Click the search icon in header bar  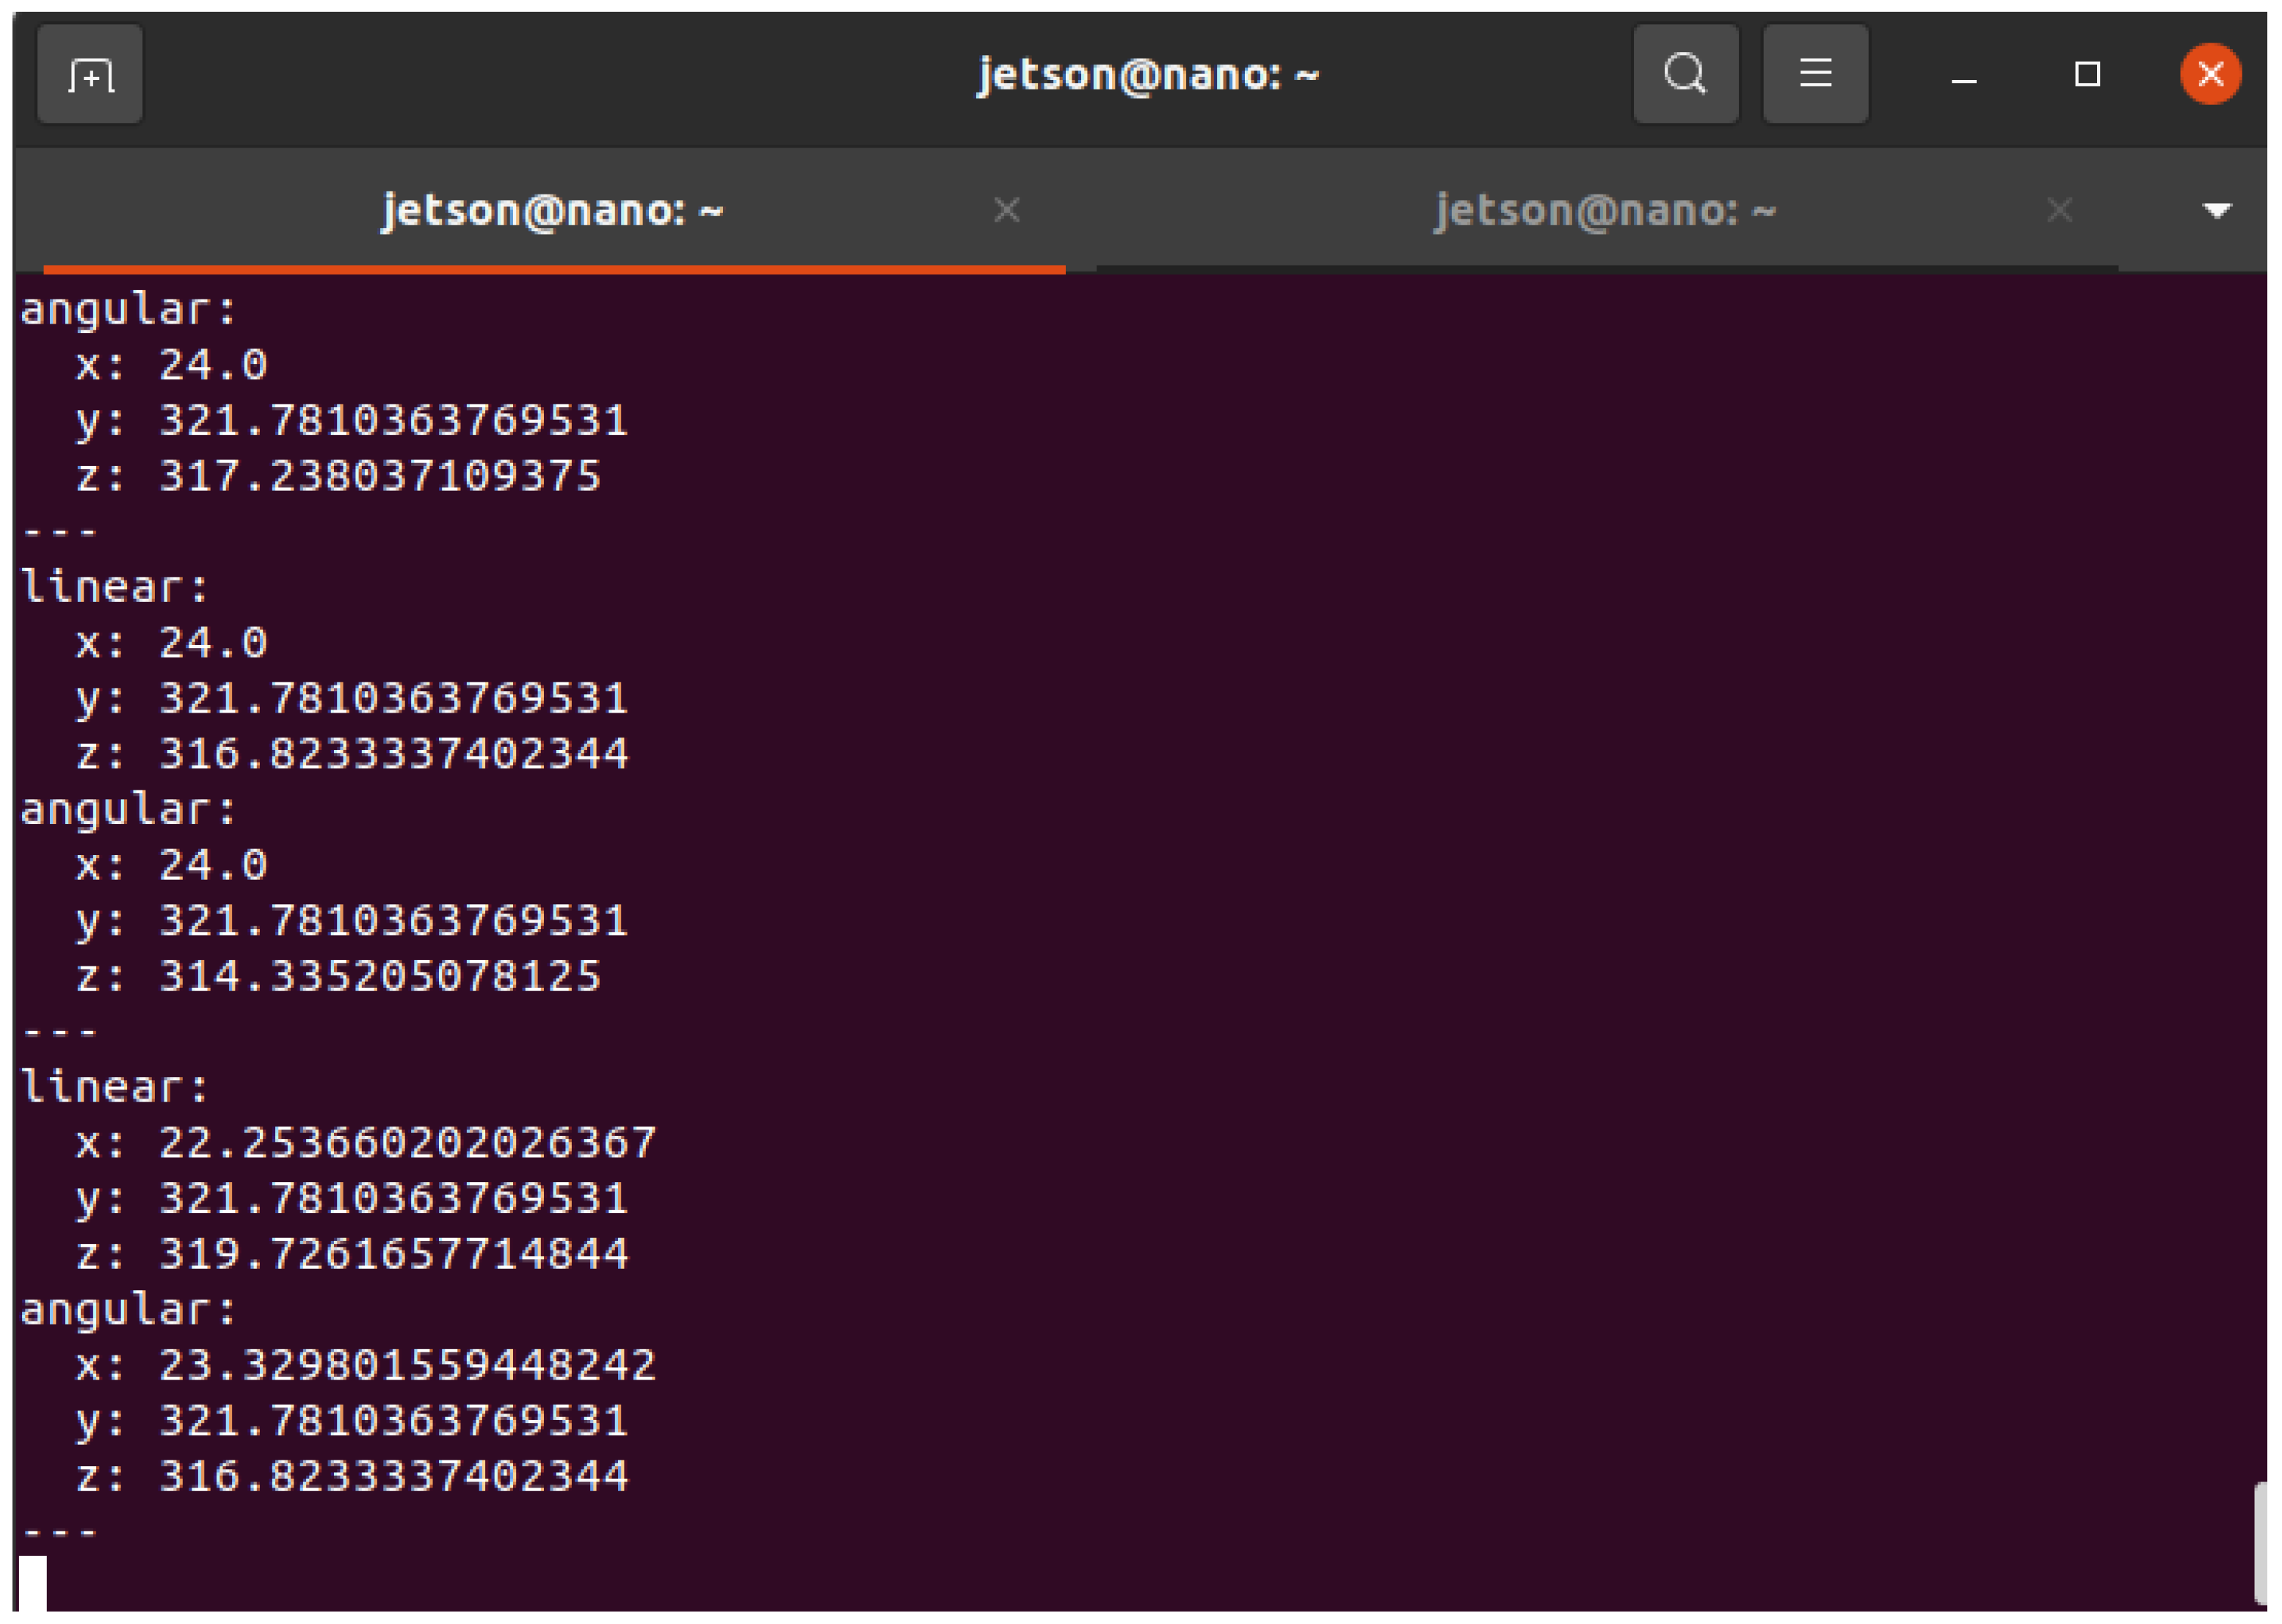1685,75
